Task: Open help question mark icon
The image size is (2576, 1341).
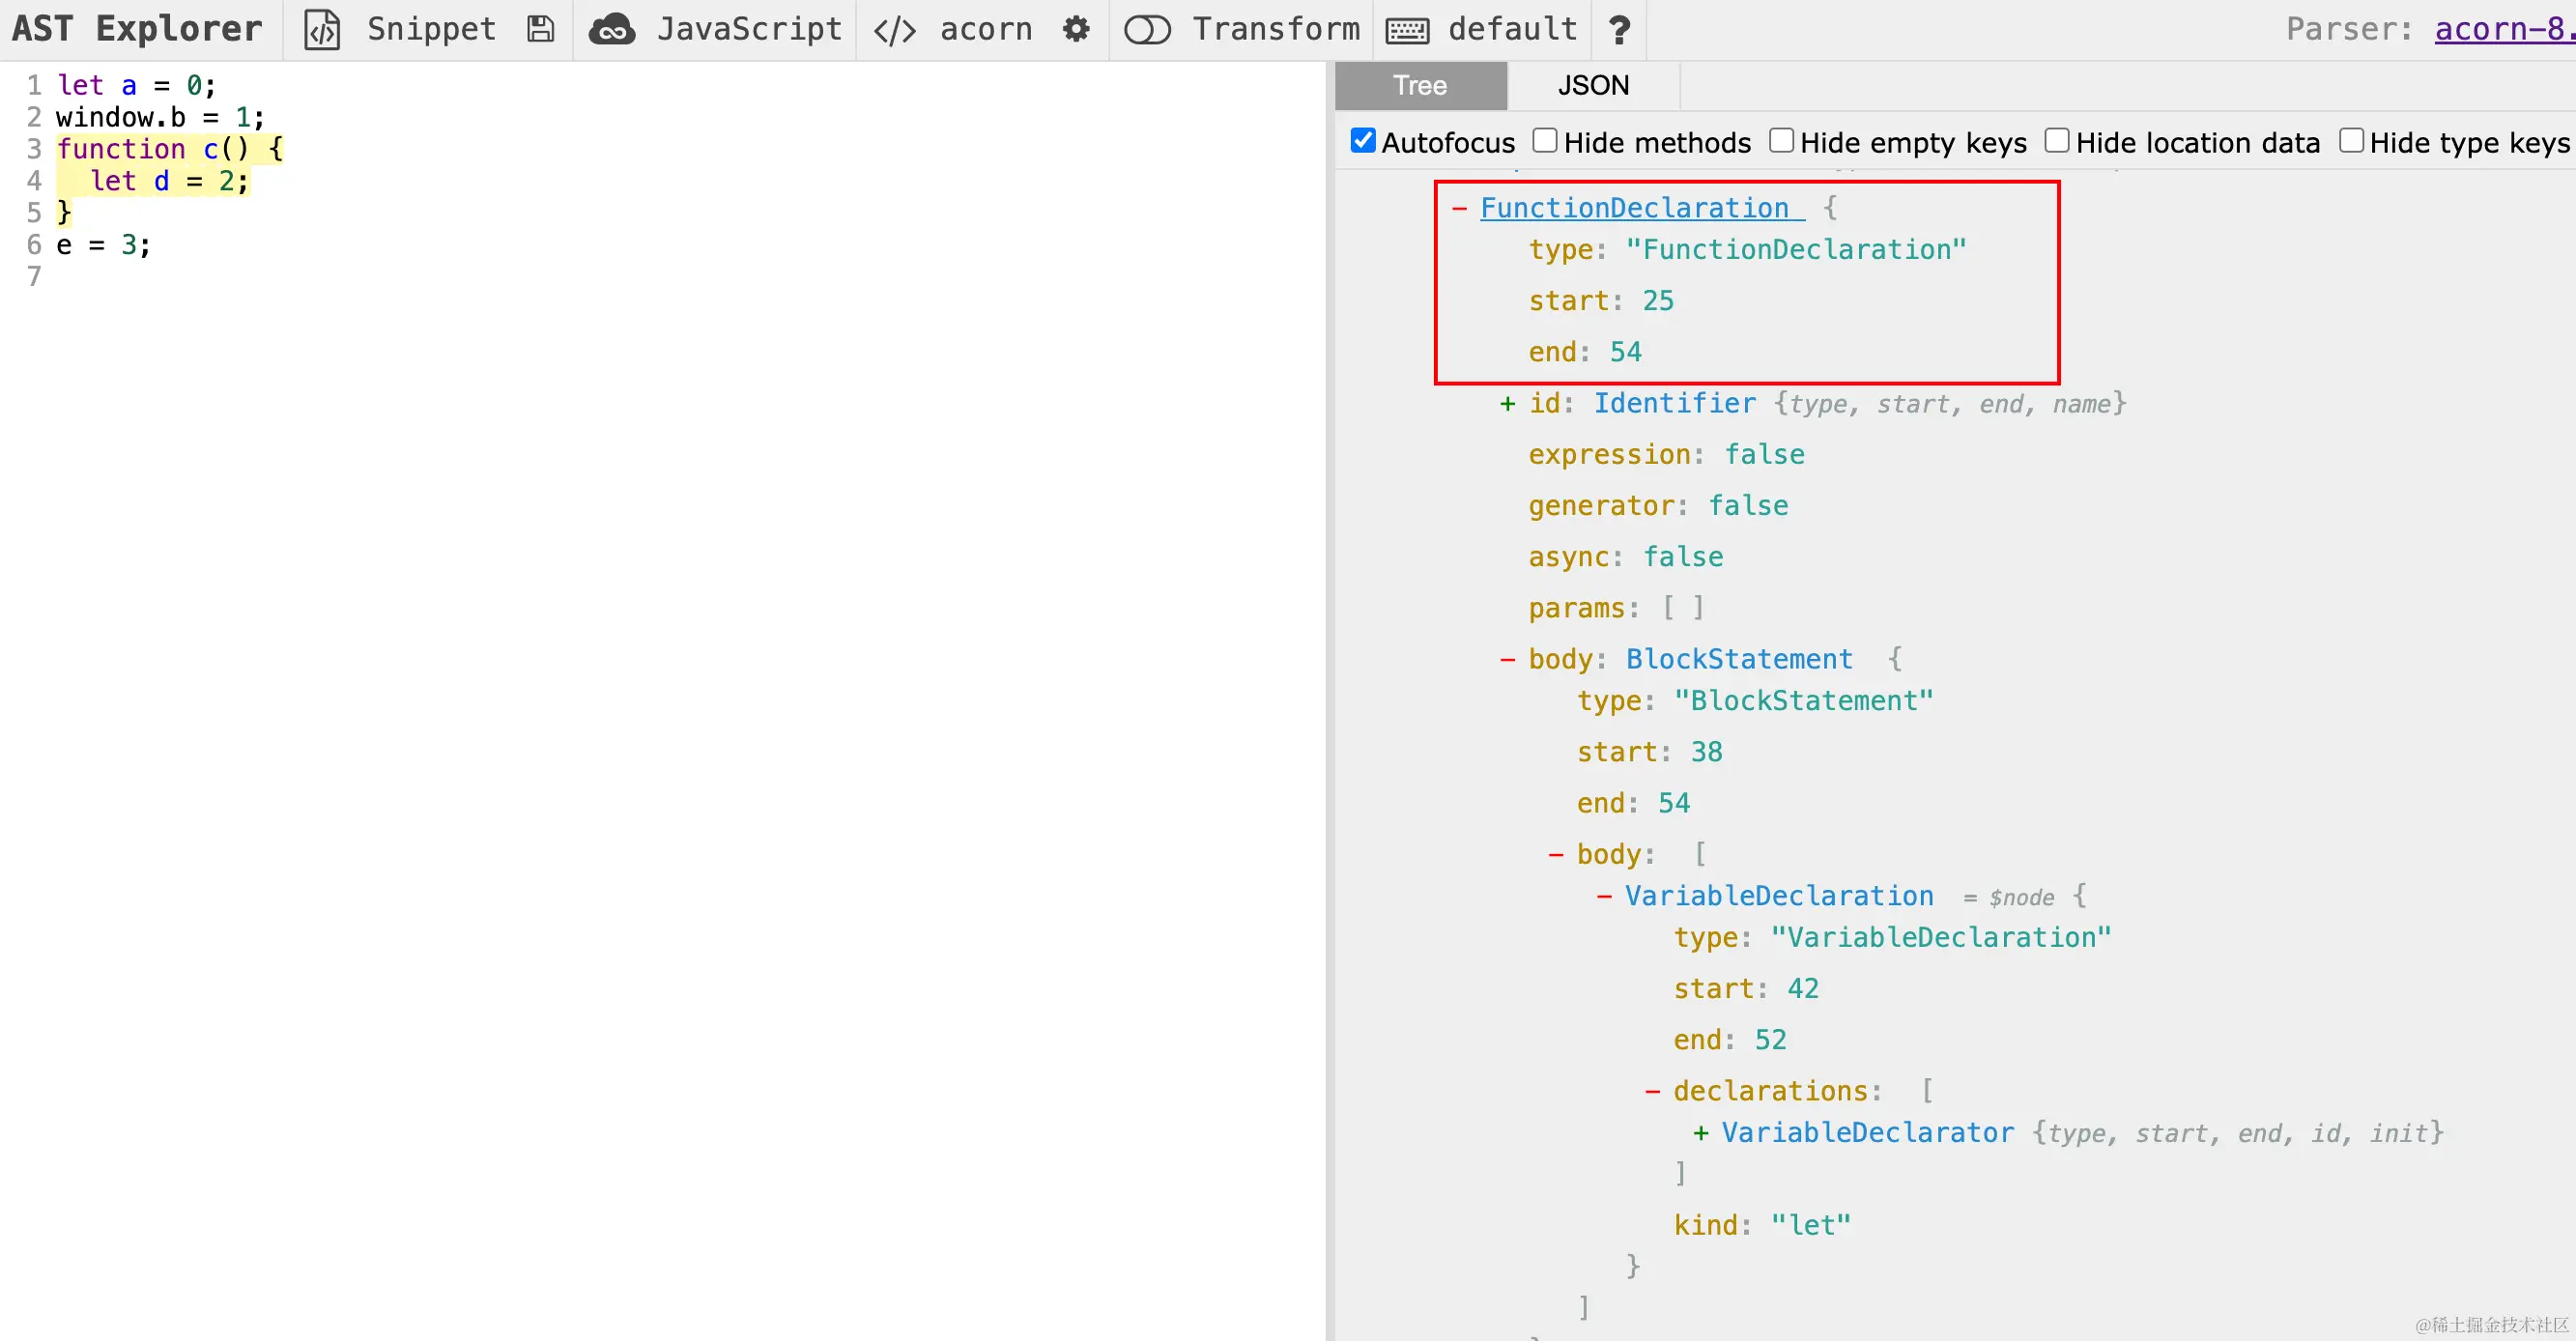Action: click(x=1619, y=30)
